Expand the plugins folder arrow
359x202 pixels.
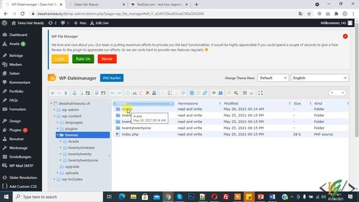click(58, 128)
